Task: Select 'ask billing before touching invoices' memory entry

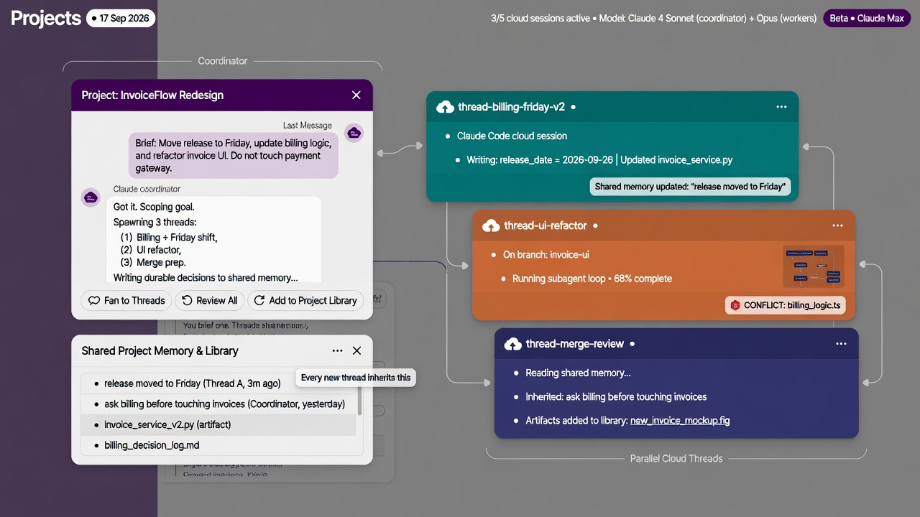Action: coord(218,404)
